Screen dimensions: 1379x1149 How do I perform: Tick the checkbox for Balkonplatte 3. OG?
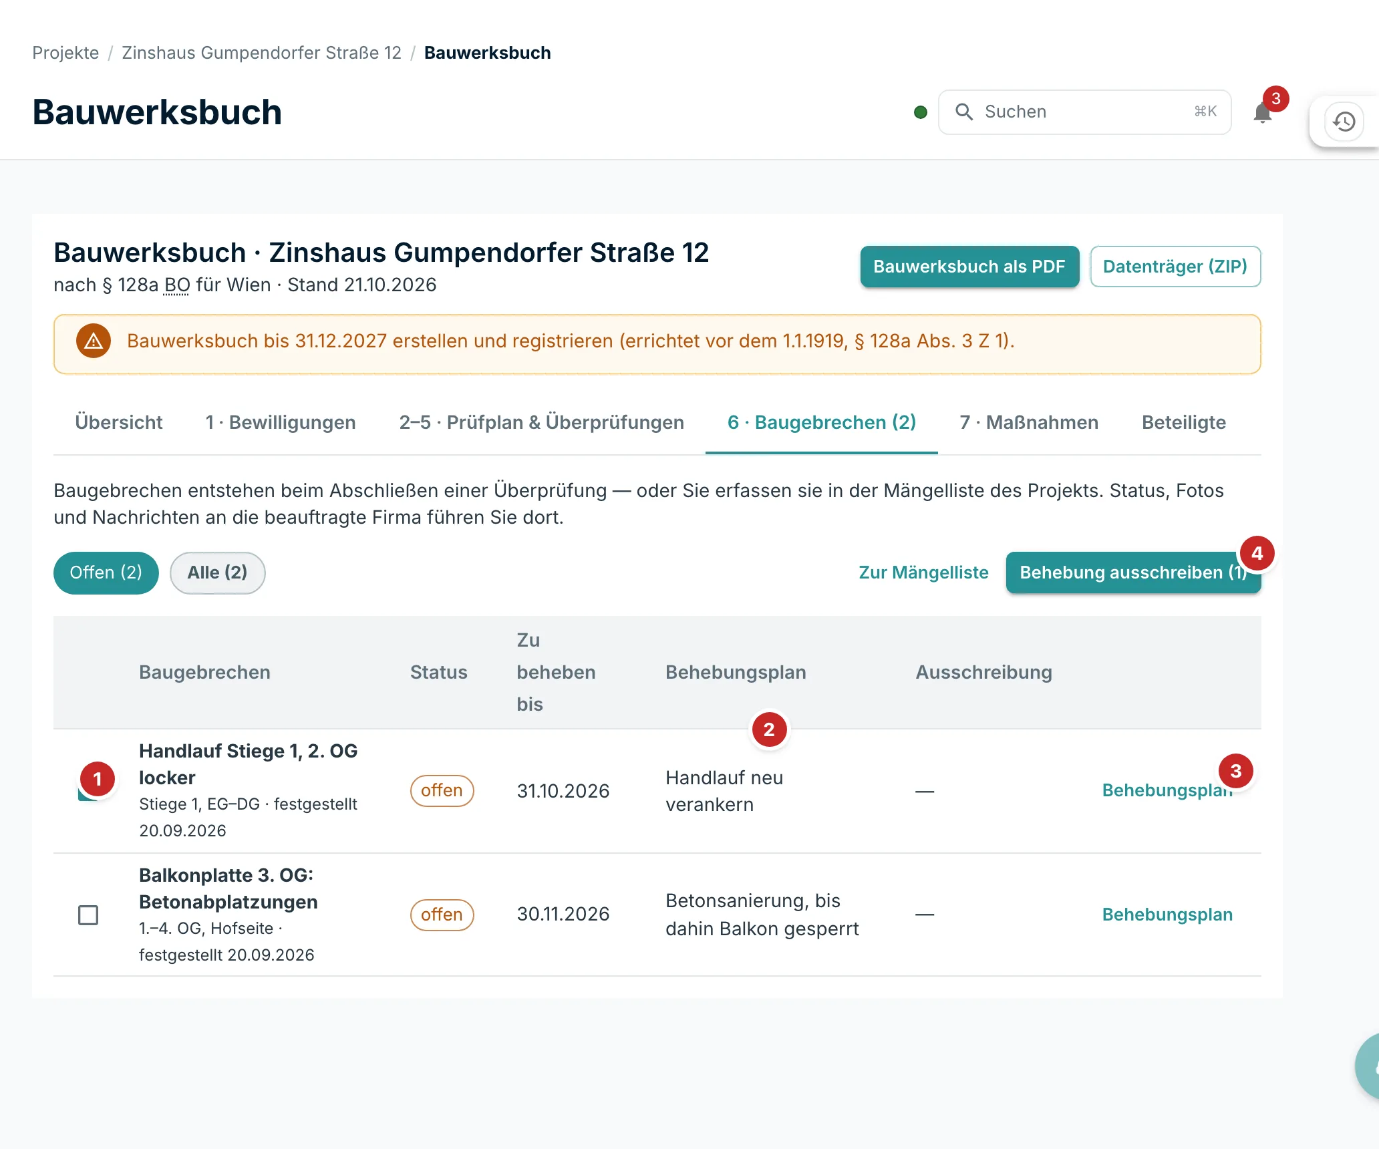pyautogui.click(x=88, y=915)
